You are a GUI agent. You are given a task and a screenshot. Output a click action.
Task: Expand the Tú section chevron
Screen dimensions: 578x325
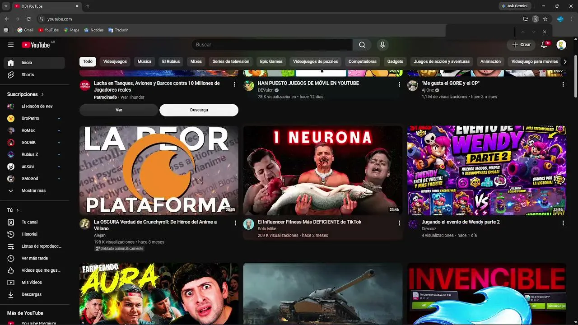[x=18, y=210]
